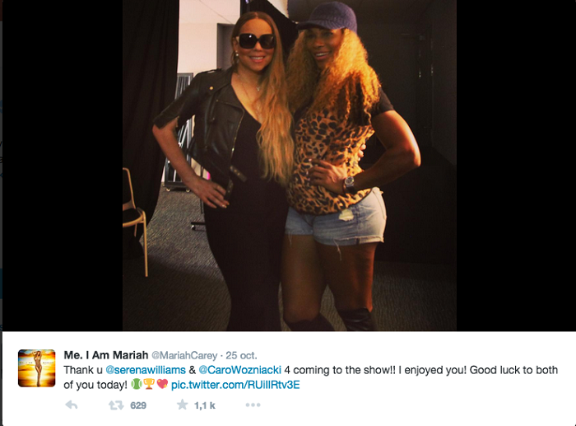
Task: Click the reply arrow icon under the tweet
Action: [x=72, y=405]
